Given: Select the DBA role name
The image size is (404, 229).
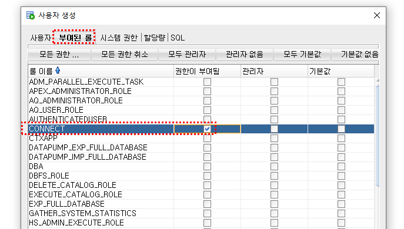Looking at the screenshot, I should (36, 167).
